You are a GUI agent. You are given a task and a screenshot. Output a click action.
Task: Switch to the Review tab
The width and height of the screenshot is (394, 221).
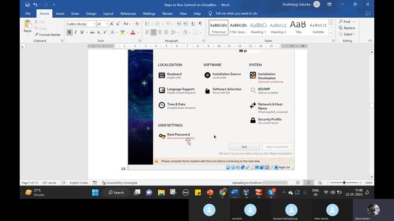167,14
